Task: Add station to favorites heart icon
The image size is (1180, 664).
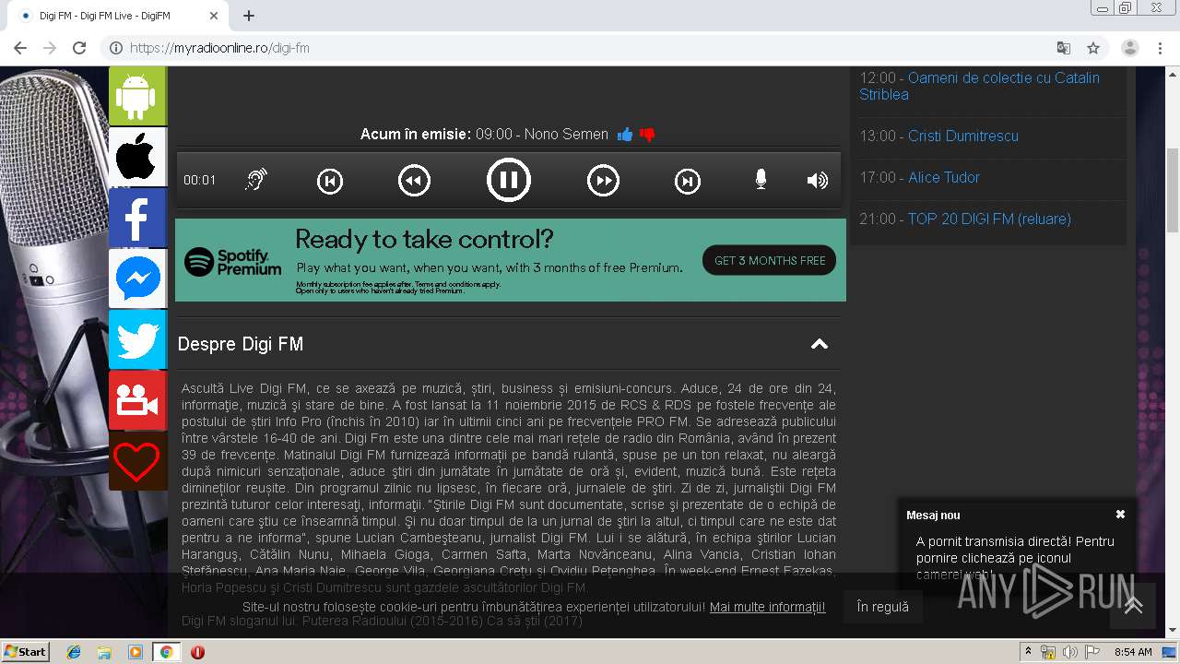Action: (137, 461)
